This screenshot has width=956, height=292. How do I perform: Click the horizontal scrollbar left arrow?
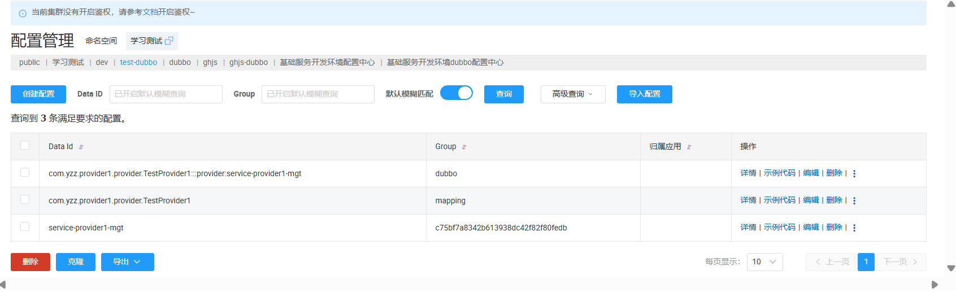(x=3, y=285)
